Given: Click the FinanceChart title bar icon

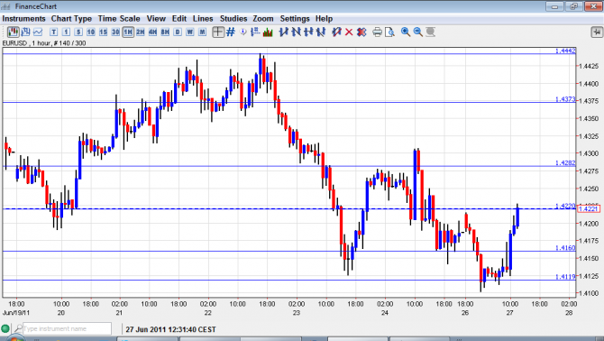Looking at the screenshot, I should point(5,6).
